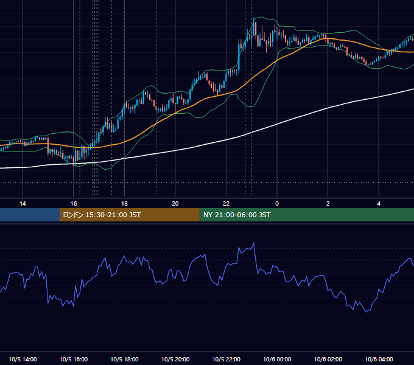
Task: Click the NY 21:00-06:00 JST session bar
Action: point(306,215)
